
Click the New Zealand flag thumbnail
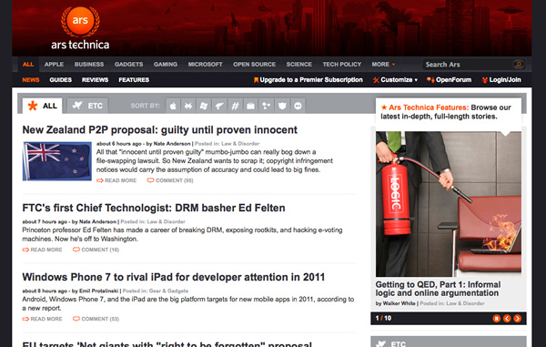(57, 161)
